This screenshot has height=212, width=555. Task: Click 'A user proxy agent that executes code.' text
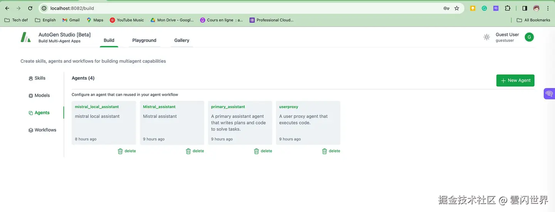(x=303, y=119)
